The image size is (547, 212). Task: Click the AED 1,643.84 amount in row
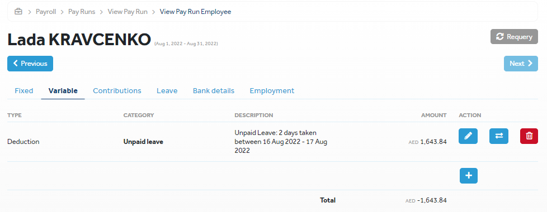point(428,142)
